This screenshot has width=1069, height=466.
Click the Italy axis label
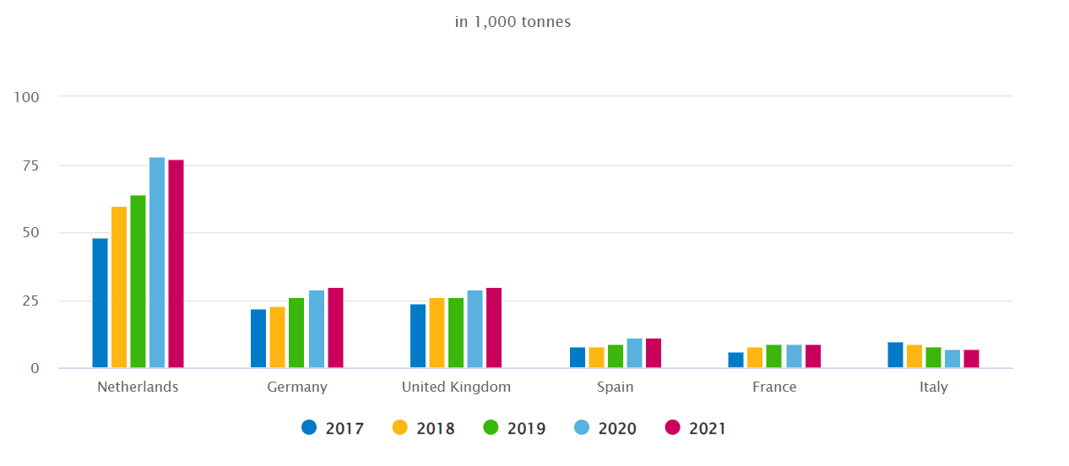coord(933,387)
